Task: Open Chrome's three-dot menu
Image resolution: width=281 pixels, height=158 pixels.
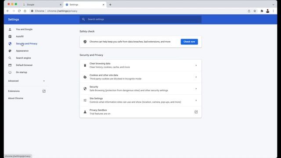Action: (273, 11)
